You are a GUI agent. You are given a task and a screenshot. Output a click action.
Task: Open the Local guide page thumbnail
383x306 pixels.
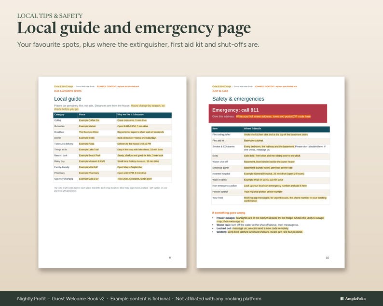[112, 173]
